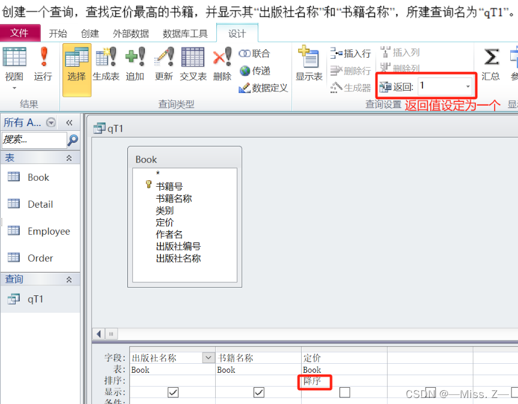Image resolution: width=518 pixels, height=404 pixels.
Task: Toggle Show checkbox for 书籍名称 column
Action: coord(258,392)
